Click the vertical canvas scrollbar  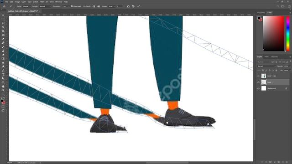pos(255,129)
